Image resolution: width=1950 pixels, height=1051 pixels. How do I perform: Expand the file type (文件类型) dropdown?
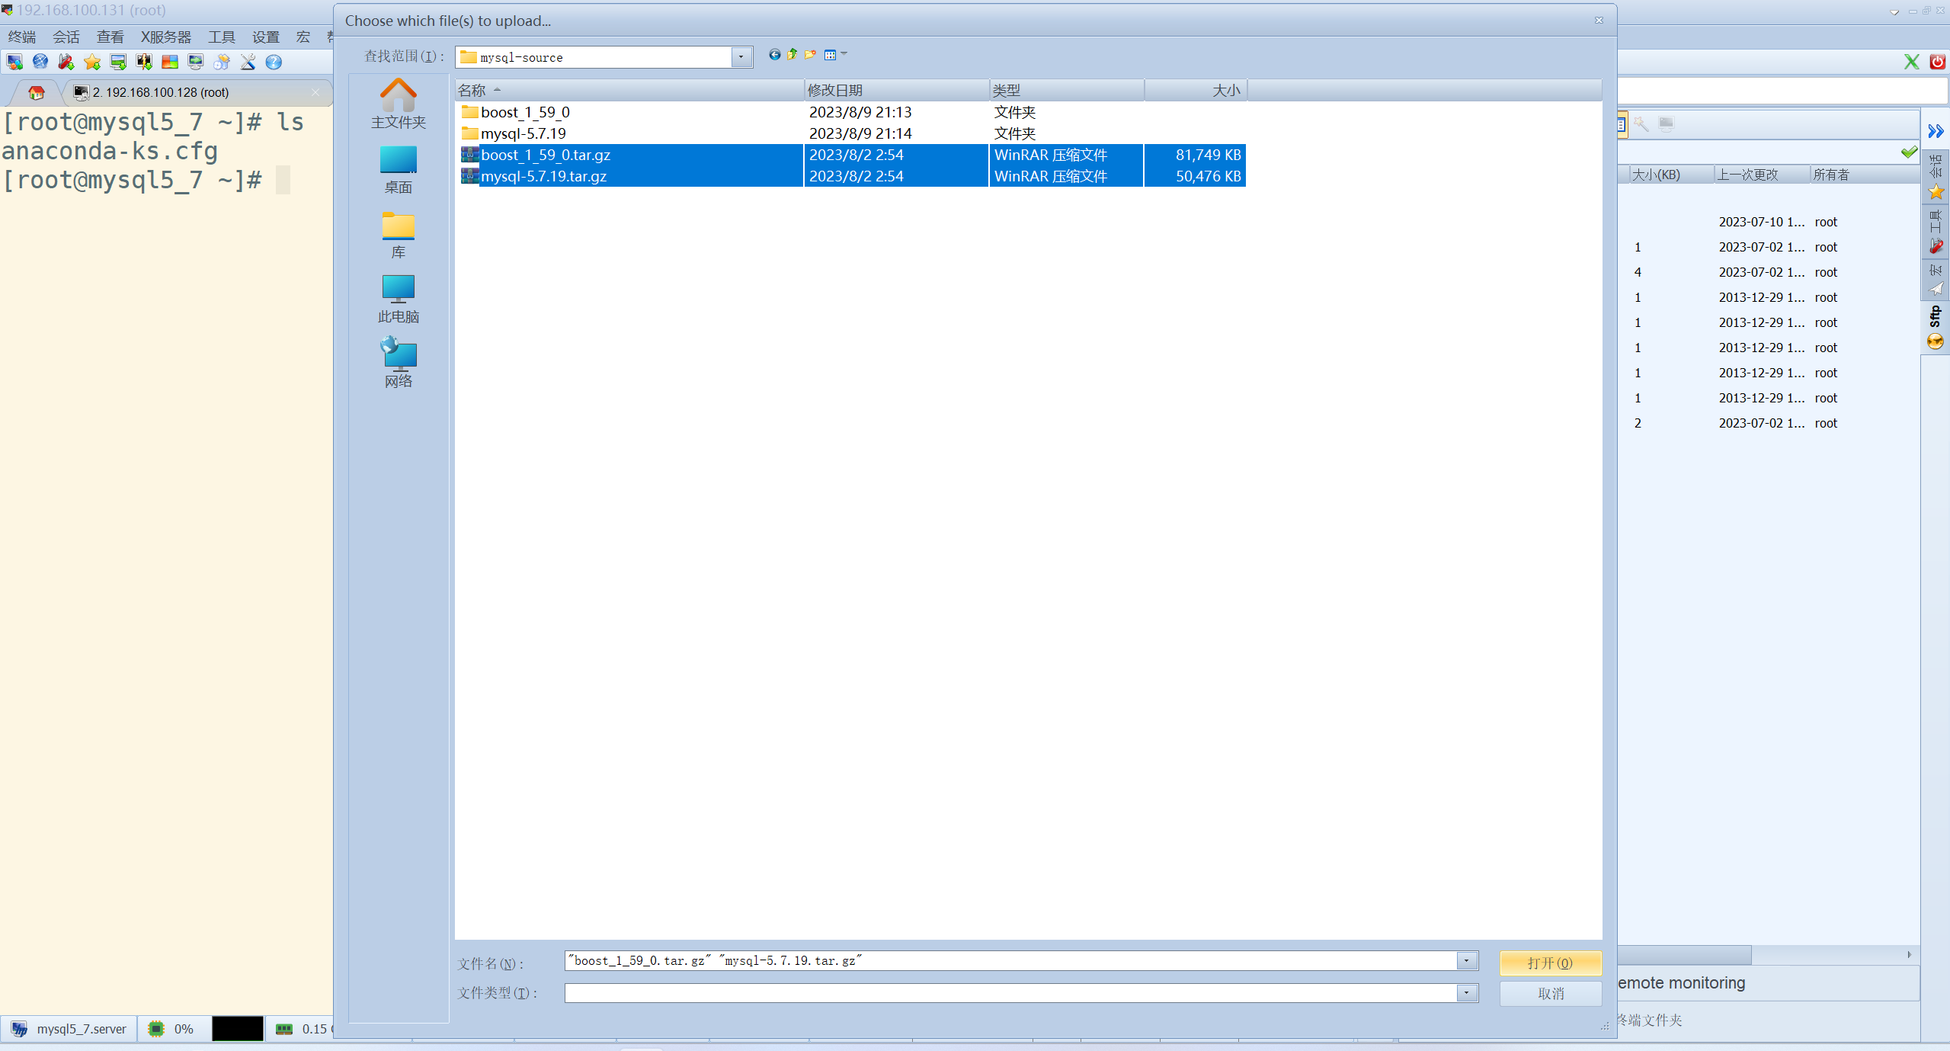pyautogui.click(x=1466, y=993)
